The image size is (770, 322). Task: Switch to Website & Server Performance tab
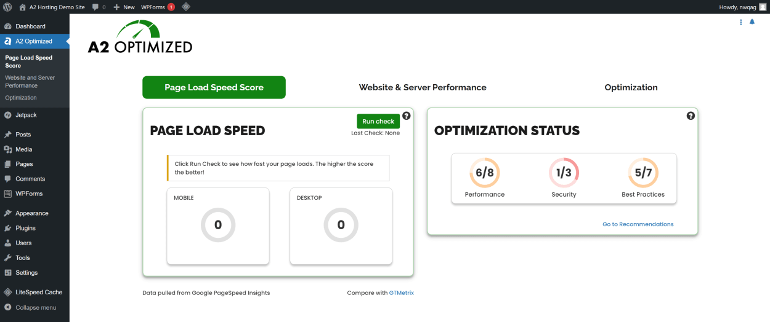423,87
